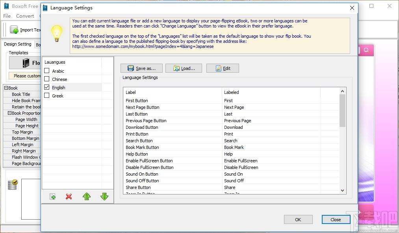
Task: Open the Convert menu in main window
Action: pyautogui.click(x=25, y=16)
